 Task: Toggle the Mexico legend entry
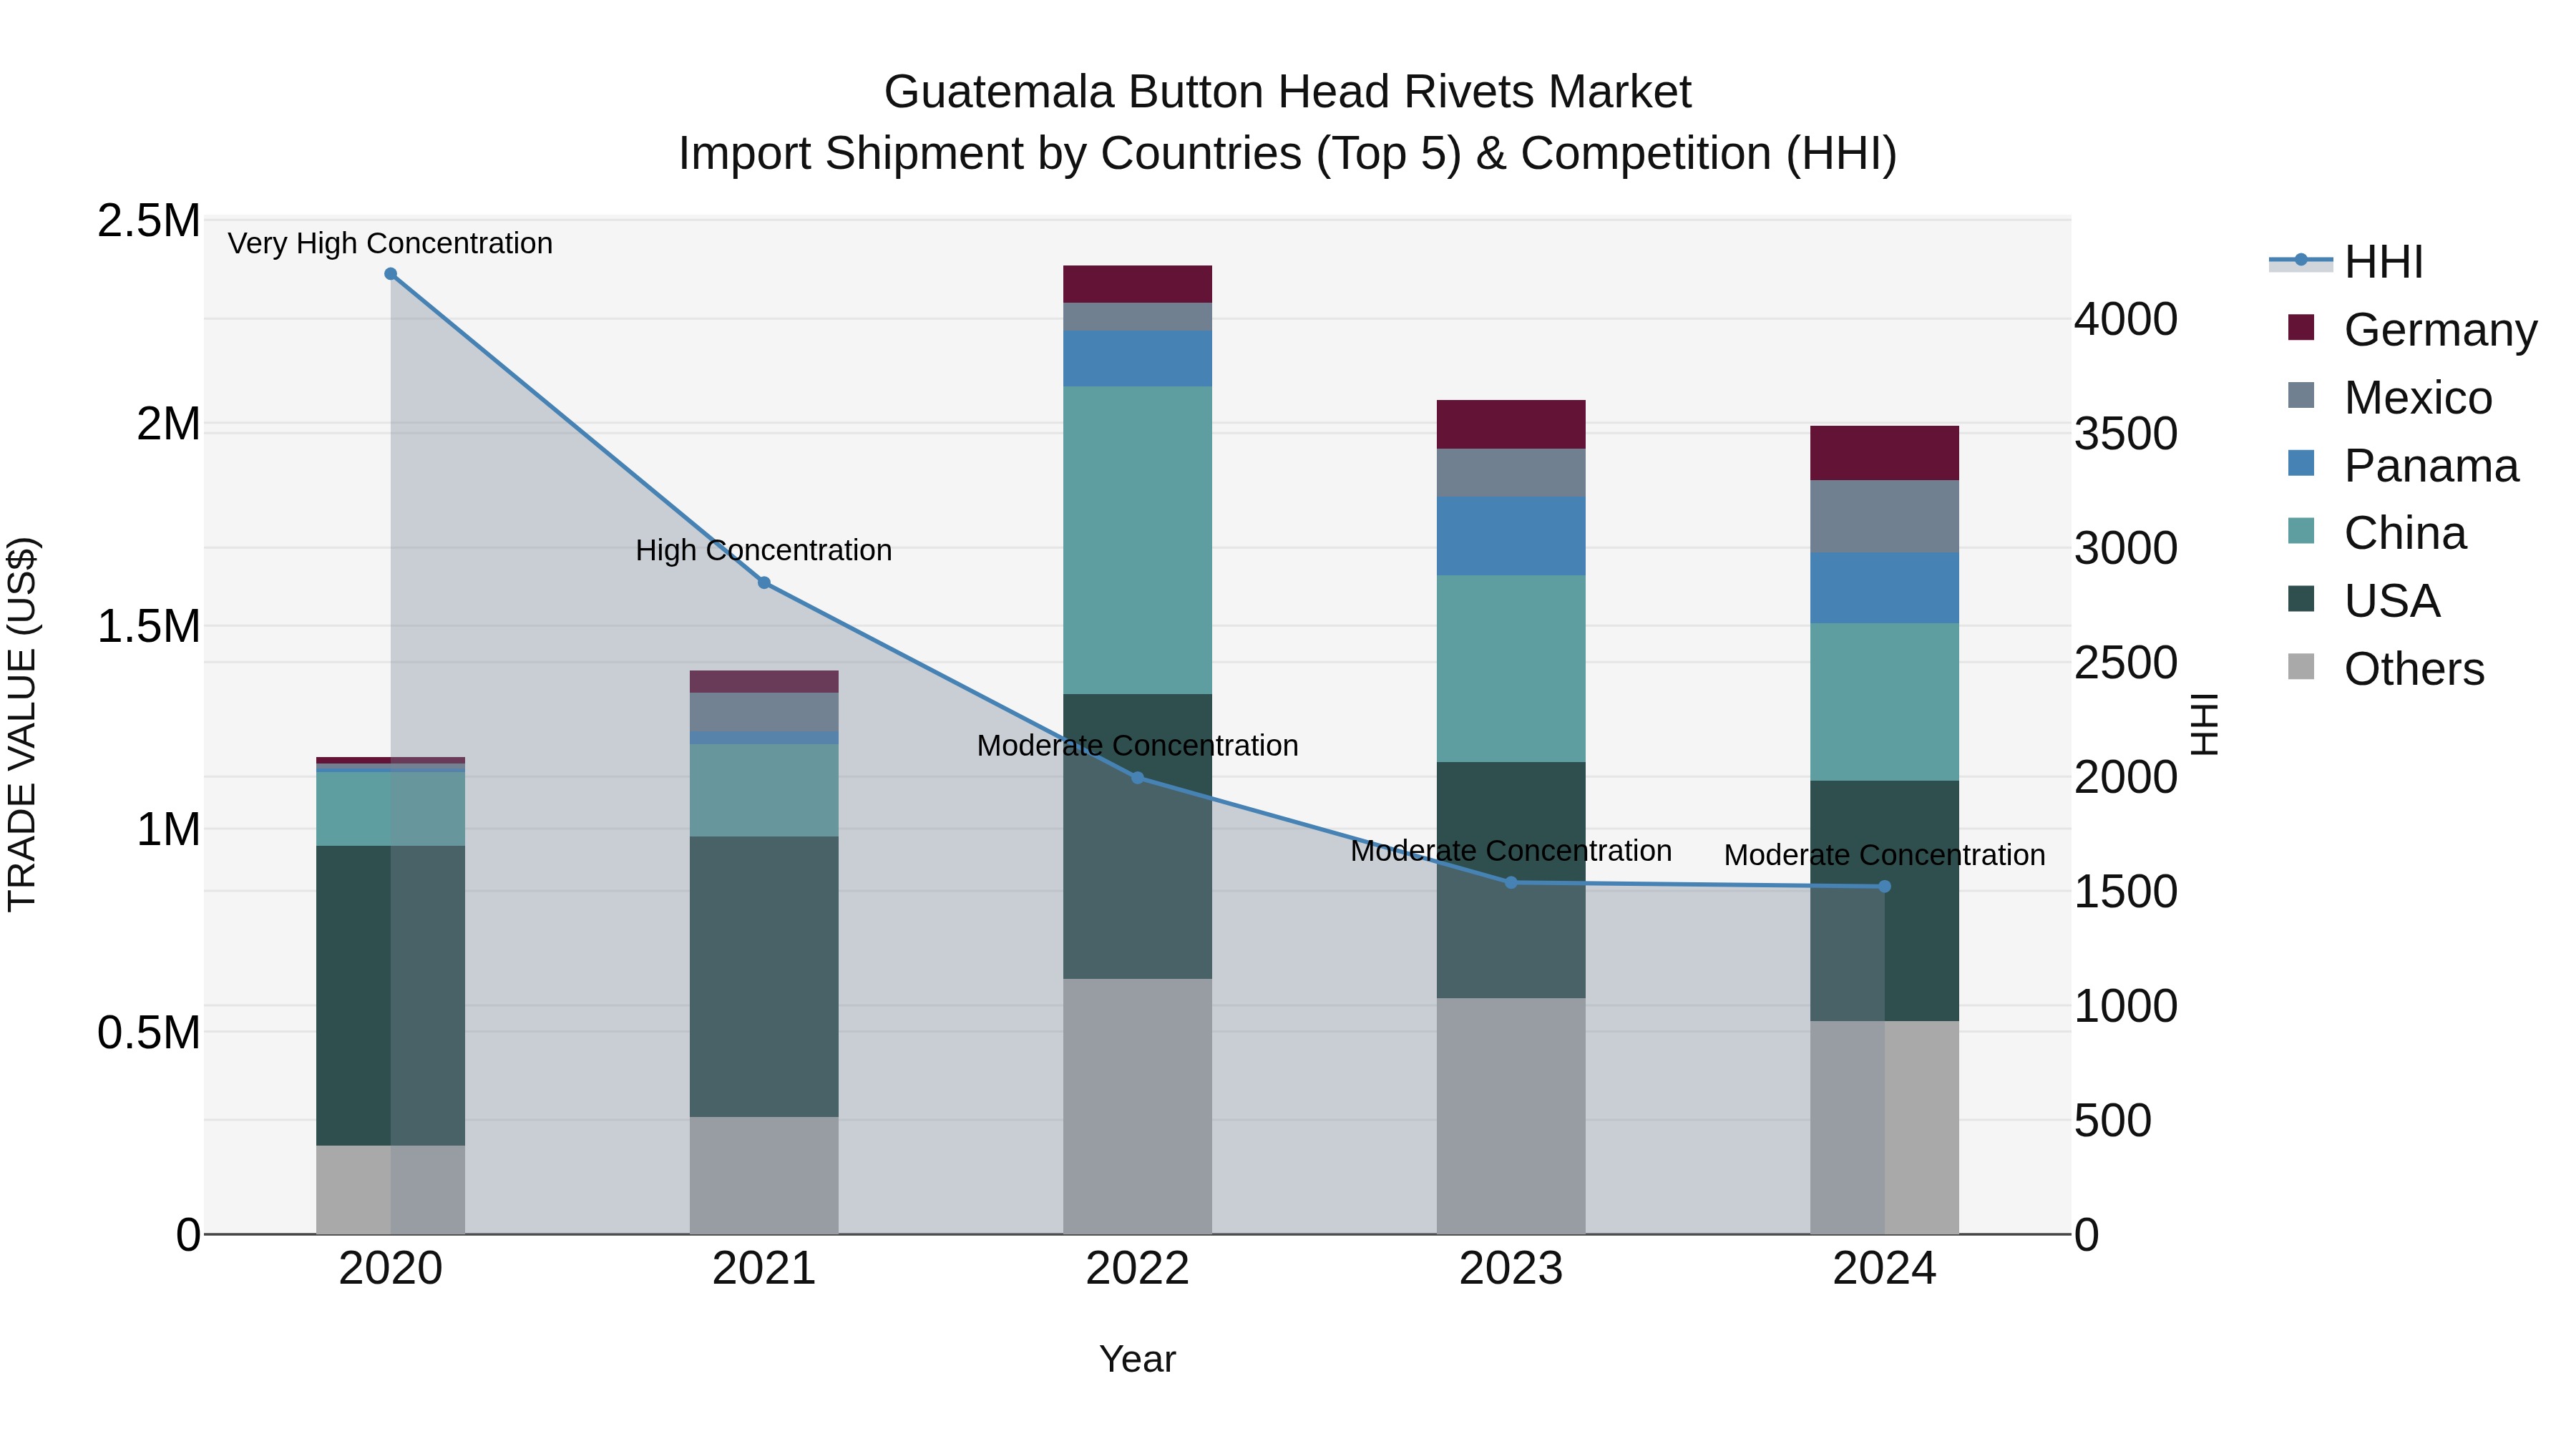(x=2390, y=397)
